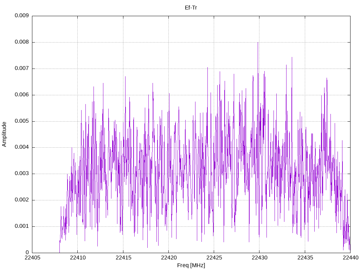Click the y-axis tick label 0.005

22,121
